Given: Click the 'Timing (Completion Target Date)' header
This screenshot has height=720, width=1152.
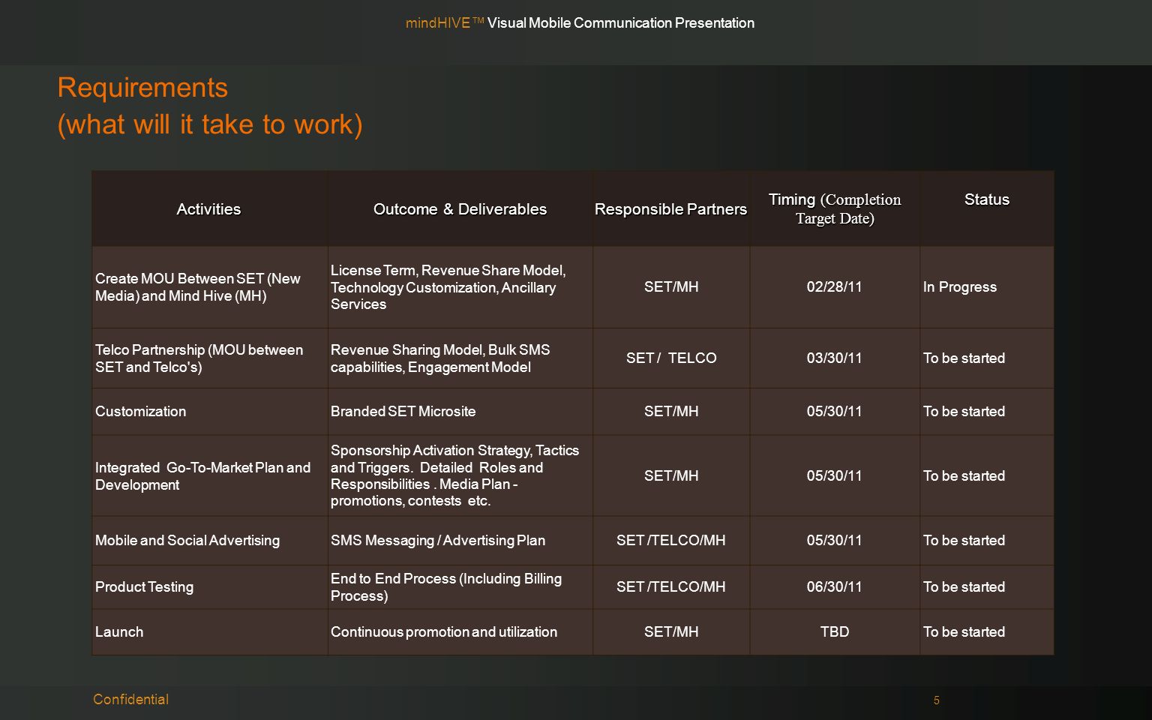Looking at the screenshot, I should point(835,208).
